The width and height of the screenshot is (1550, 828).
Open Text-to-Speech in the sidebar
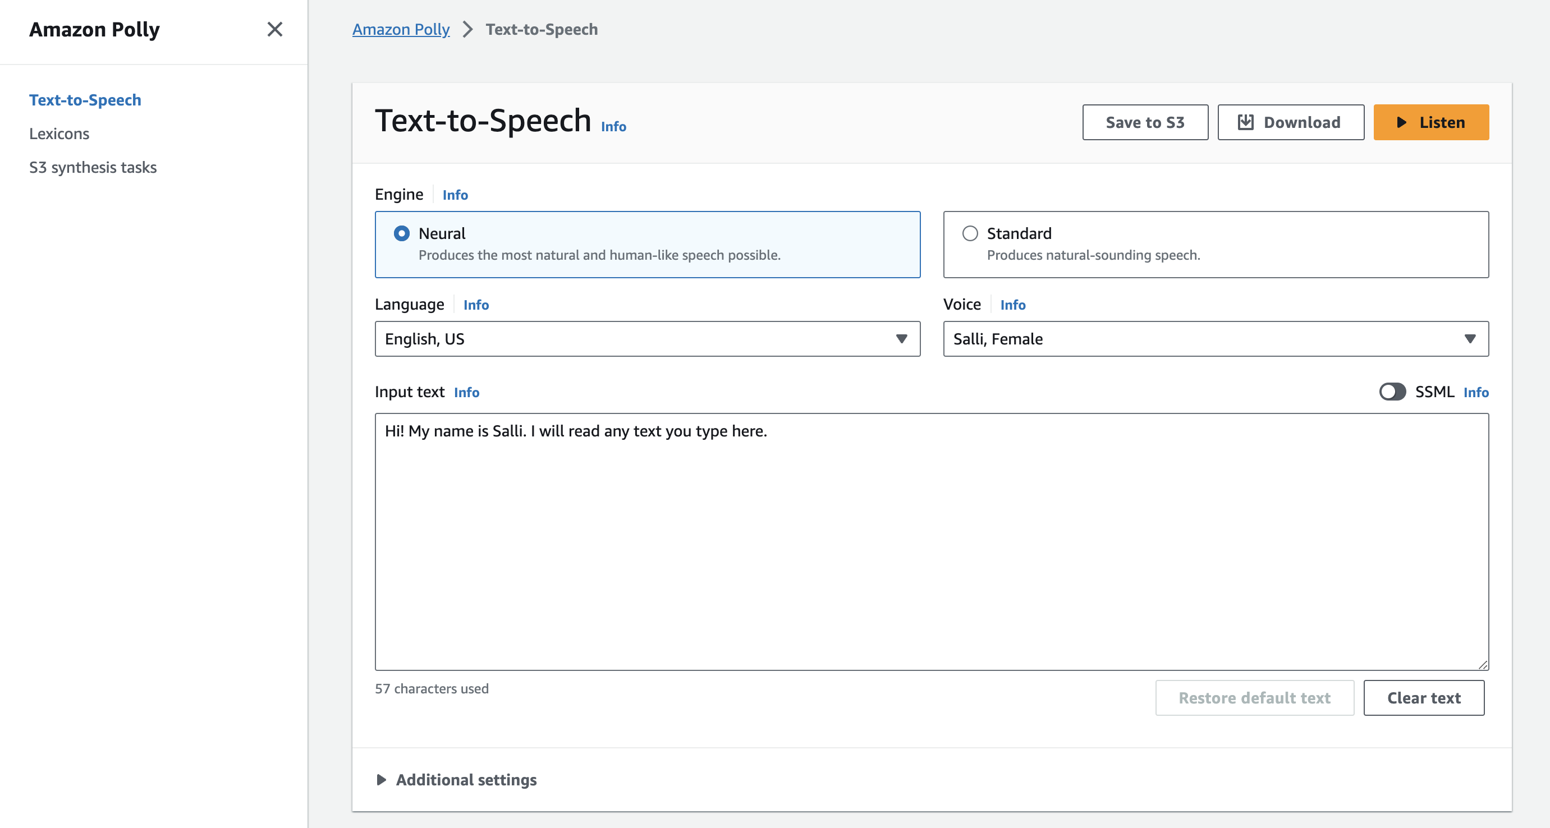coord(85,100)
